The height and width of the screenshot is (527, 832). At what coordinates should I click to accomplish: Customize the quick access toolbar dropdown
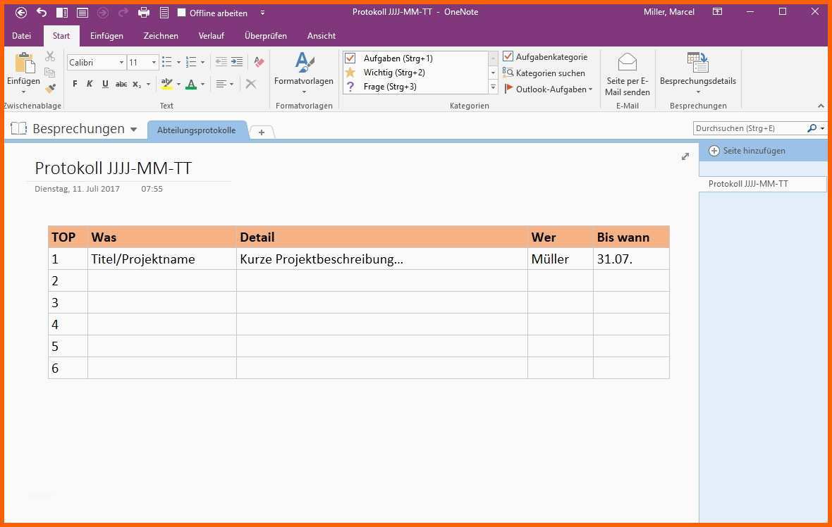click(x=263, y=13)
